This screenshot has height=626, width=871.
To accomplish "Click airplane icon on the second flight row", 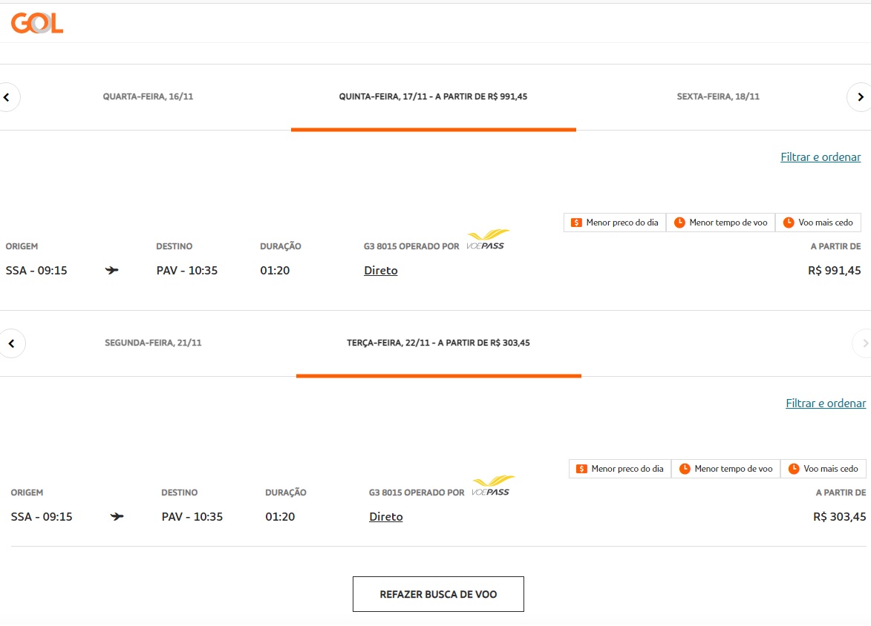I will click(x=117, y=517).
